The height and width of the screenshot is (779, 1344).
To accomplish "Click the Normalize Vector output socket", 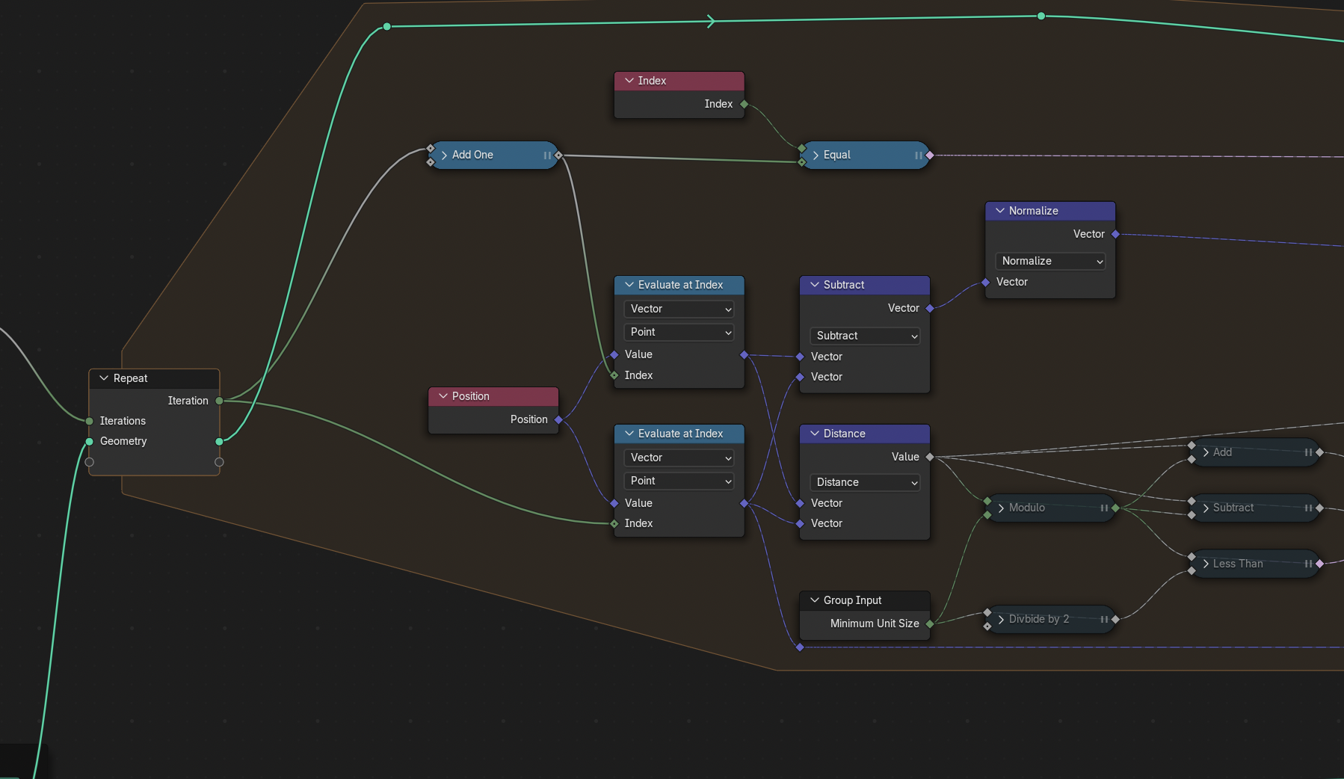I will tap(1115, 234).
